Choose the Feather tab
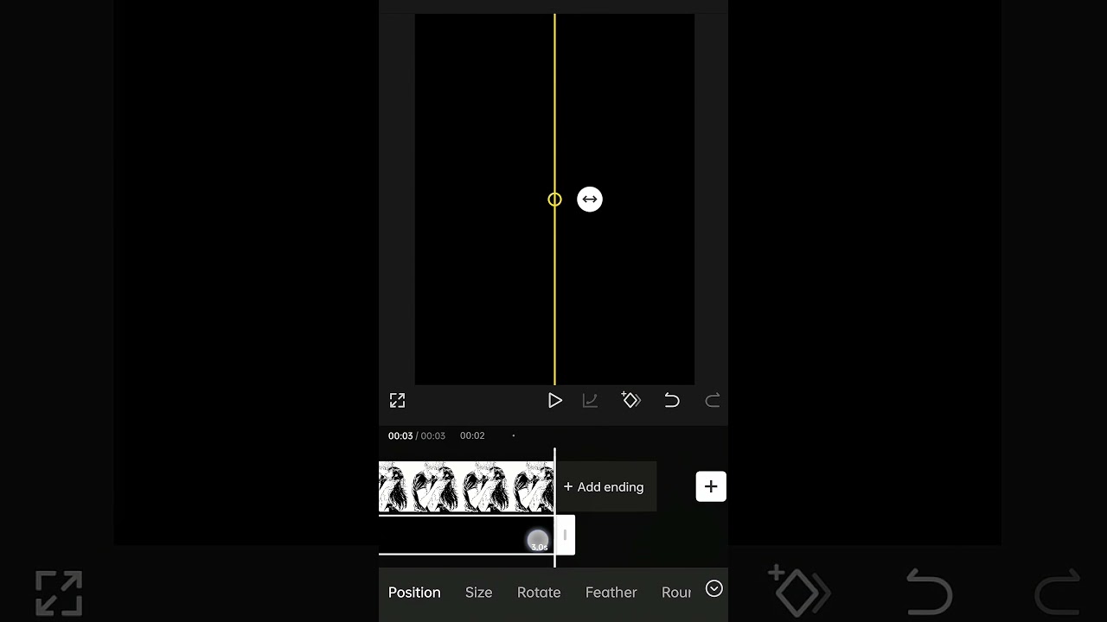The height and width of the screenshot is (622, 1107). pyautogui.click(x=611, y=593)
